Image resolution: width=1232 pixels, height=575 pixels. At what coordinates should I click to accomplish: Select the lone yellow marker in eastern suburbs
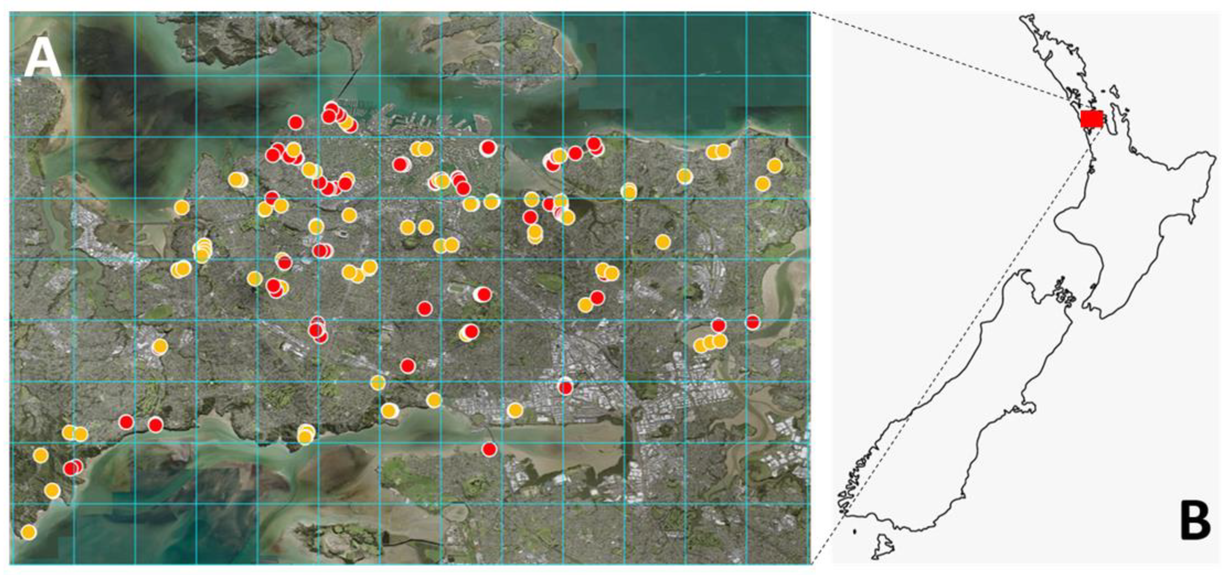(x=663, y=242)
